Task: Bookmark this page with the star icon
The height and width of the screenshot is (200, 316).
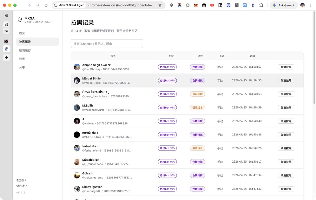Action: 160,5
